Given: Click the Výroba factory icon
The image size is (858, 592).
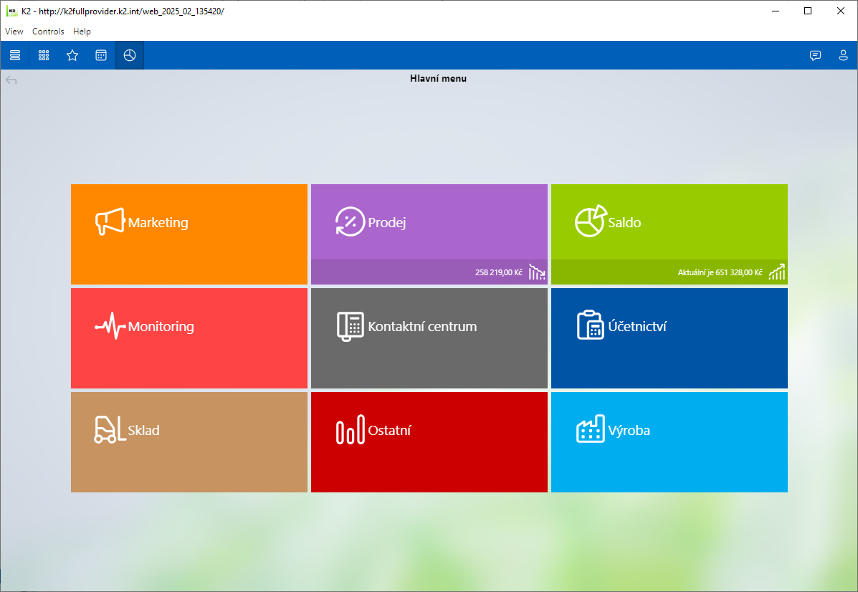Looking at the screenshot, I should pos(591,429).
